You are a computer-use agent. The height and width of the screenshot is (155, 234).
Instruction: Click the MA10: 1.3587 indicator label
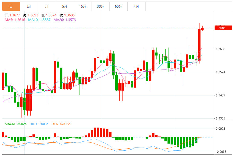[39, 20]
